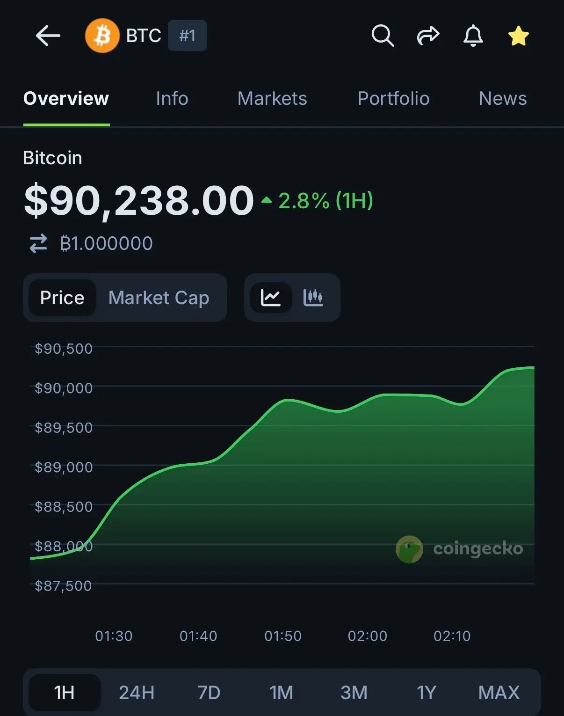The width and height of the screenshot is (564, 716).
Task: Toggle the yellow favorite star
Action: 518,36
